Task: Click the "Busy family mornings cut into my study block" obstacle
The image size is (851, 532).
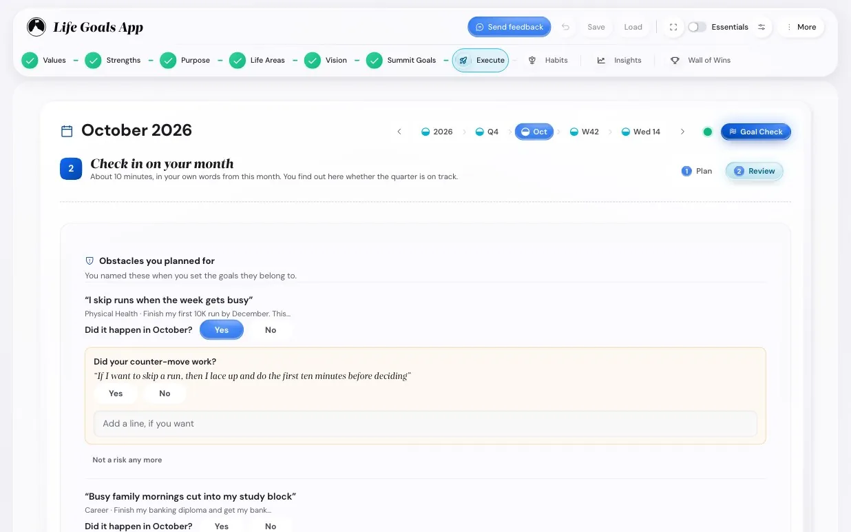Action: 190,496
